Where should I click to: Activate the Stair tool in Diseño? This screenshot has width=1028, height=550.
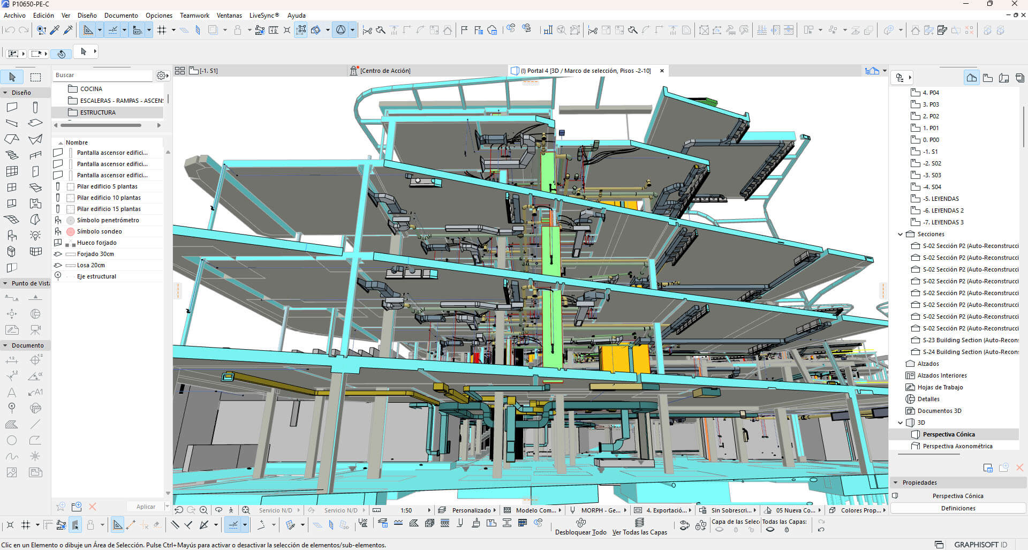tap(12, 155)
